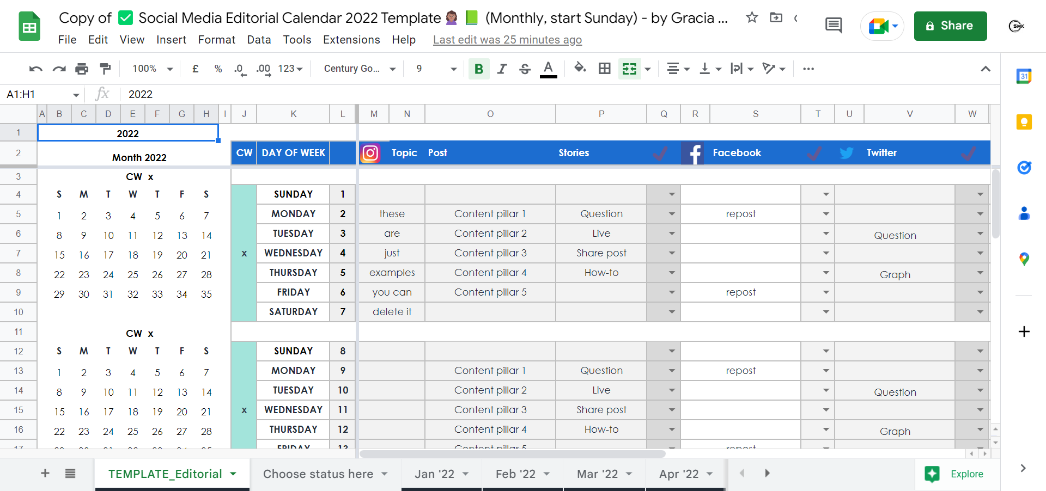Open Google Calendar side panel
The height and width of the screenshot is (491, 1046).
[x=1024, y=76]
